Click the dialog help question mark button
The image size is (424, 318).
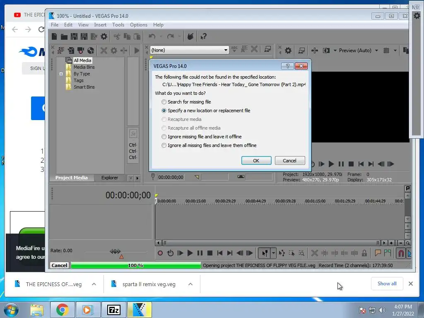click(287, 66)
